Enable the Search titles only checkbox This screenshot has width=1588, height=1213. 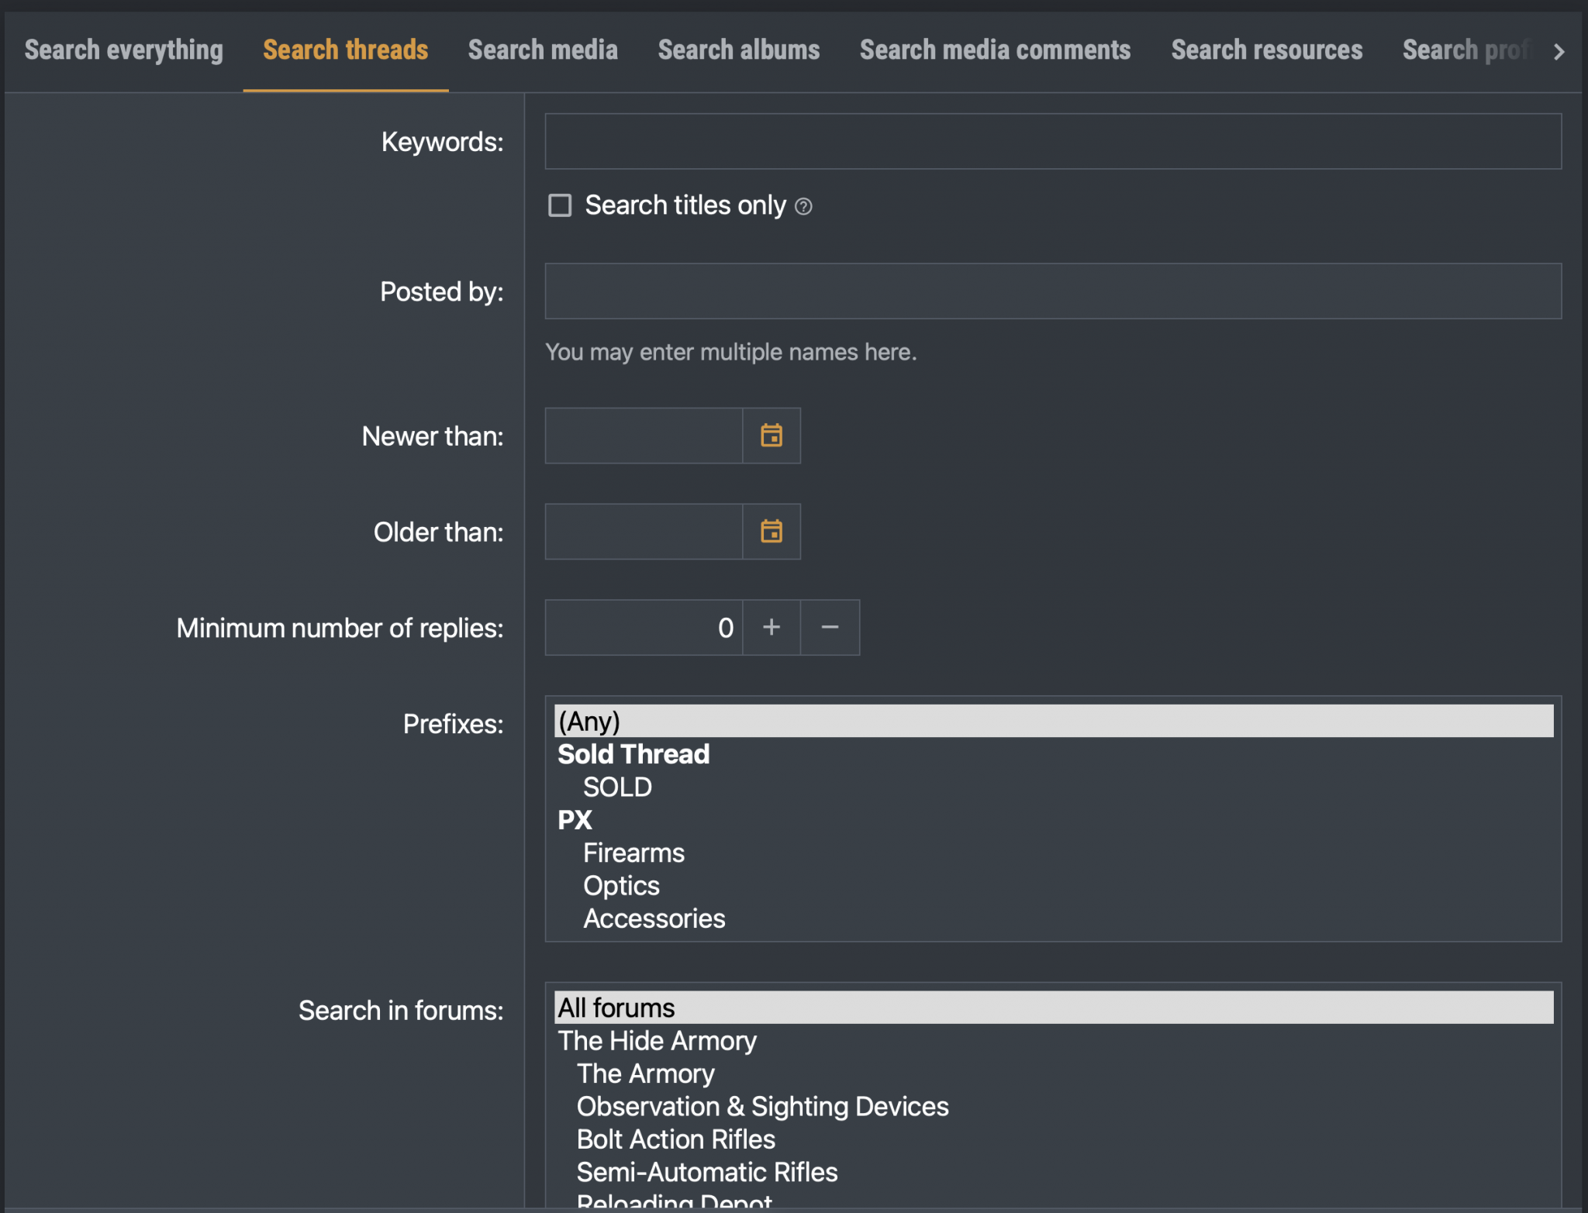click(x=560, y=205)
